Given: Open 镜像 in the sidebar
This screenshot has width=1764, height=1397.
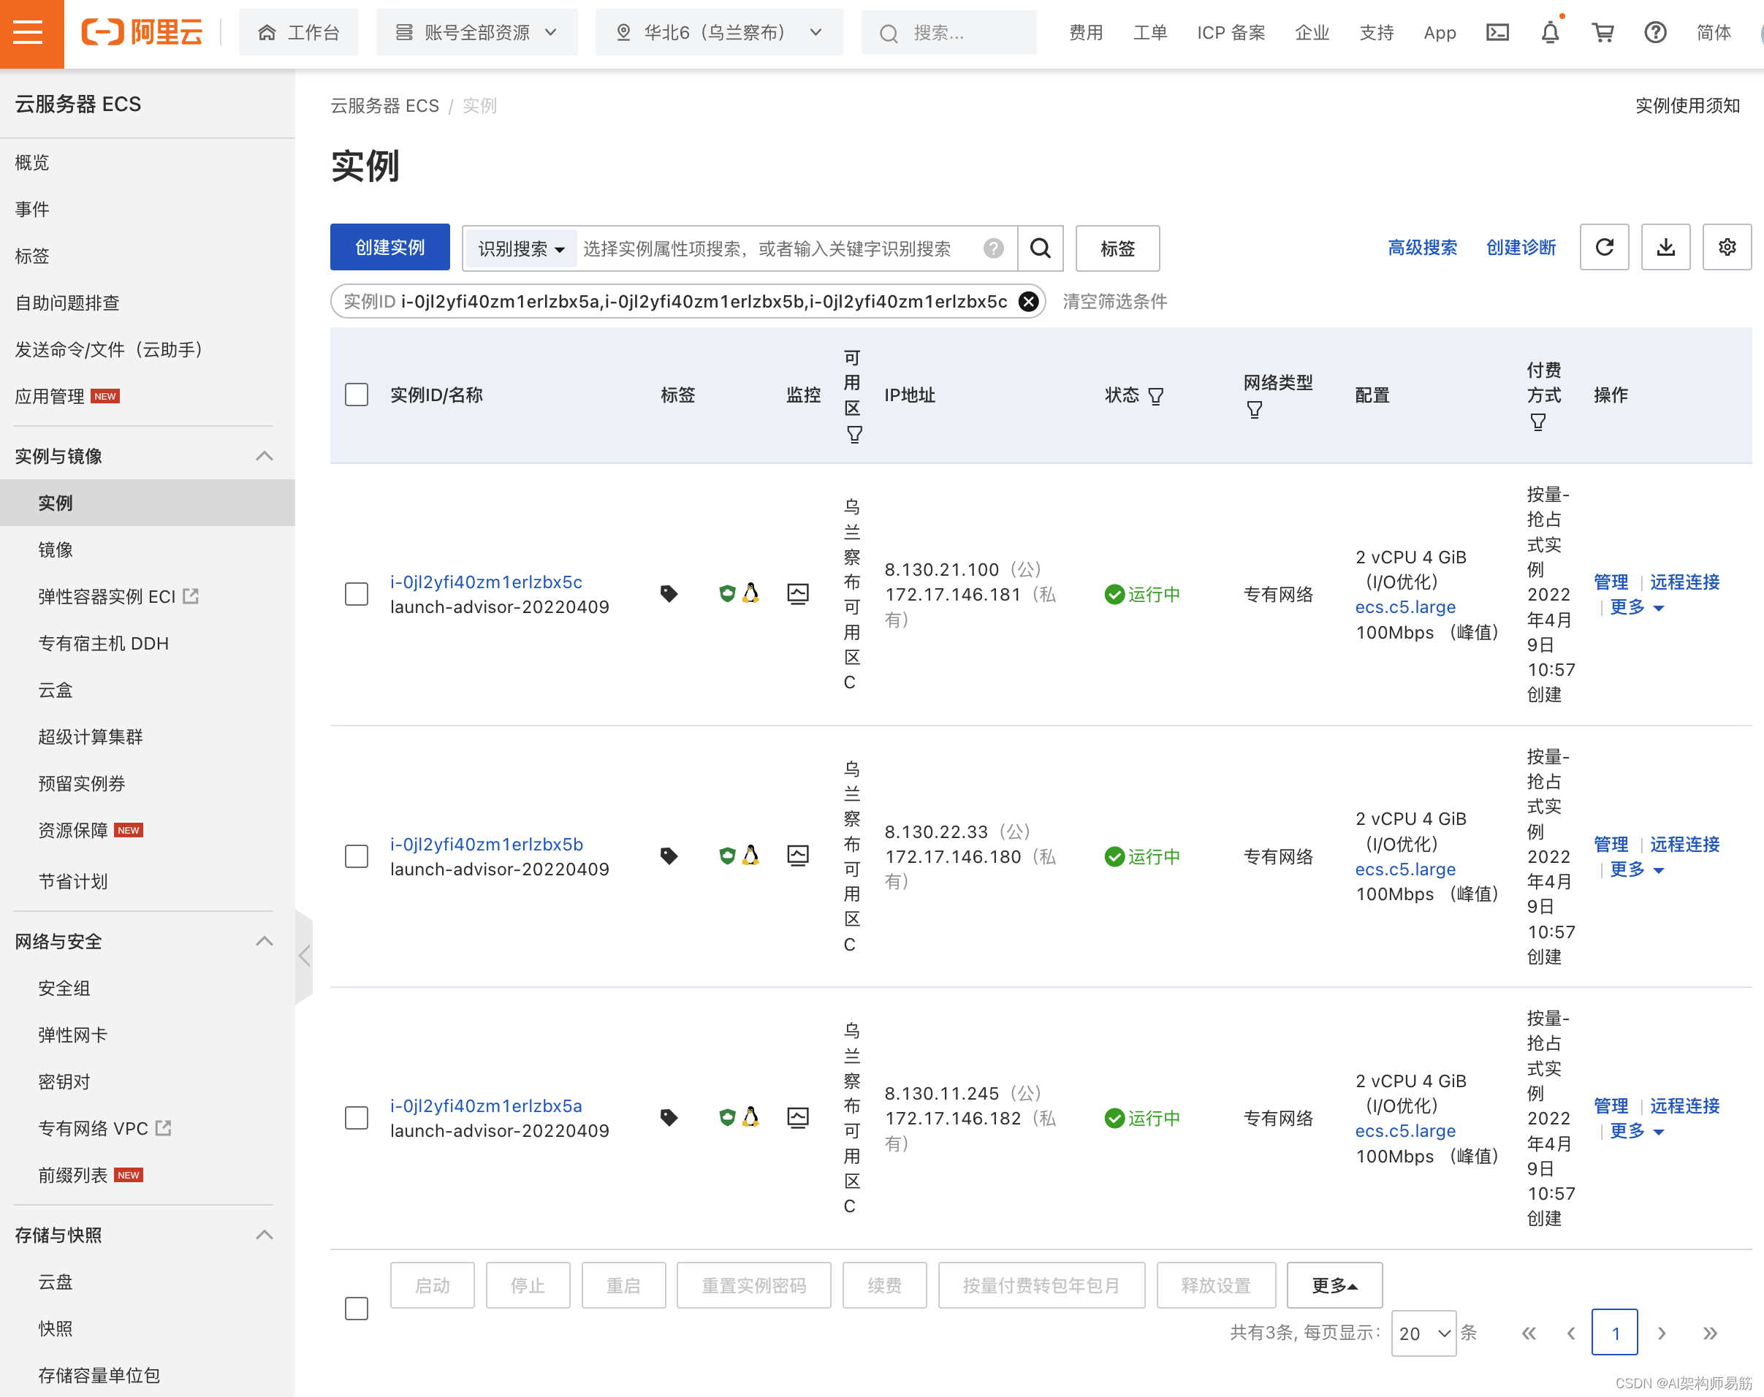Looking at the screenshot, I should click(56, 549).
